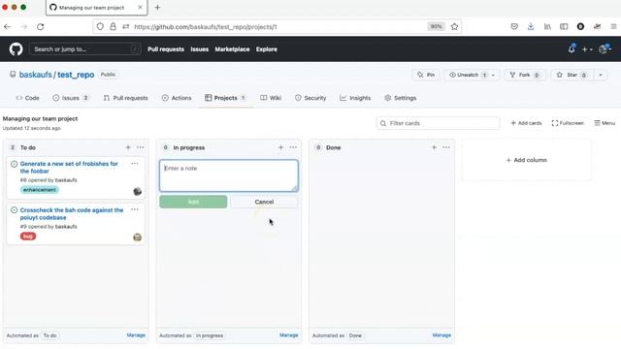Open the Insights tab

click(x=355, y=98)
